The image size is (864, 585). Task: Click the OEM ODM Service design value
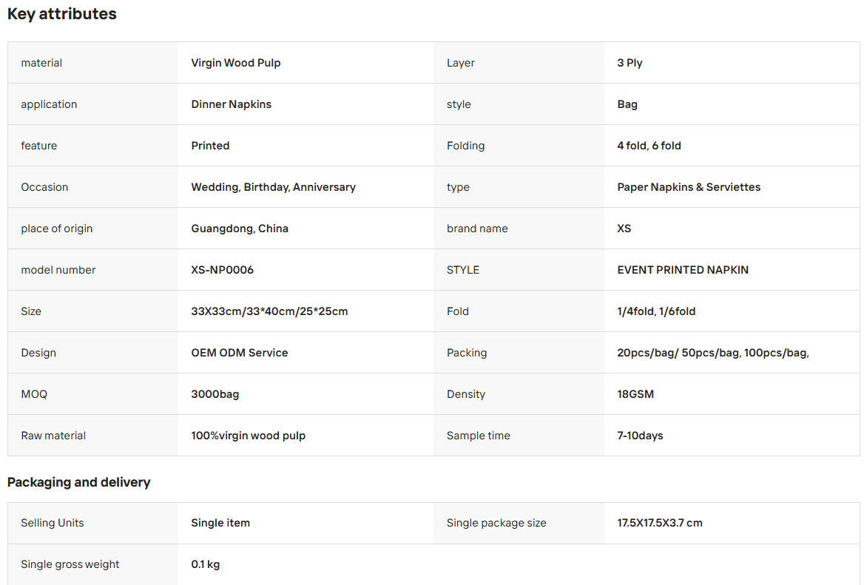240,353
